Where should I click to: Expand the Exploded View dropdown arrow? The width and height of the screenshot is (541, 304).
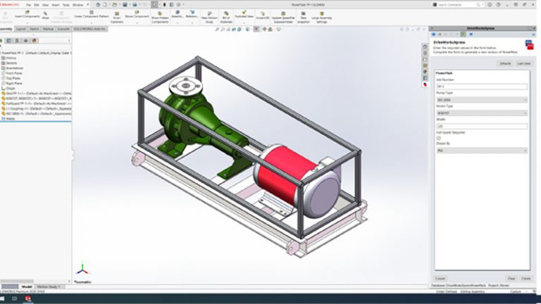point(244,23)
